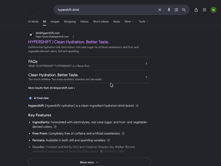Open source link icon after sparkling varieties
221x166 pixels.
(108, 140)
